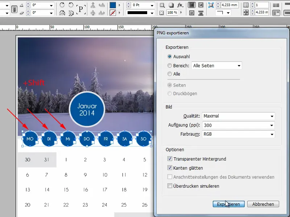This screenshot has width=290, height=217.
Task: Click the select container icon
Action: (x=93, y=5)
